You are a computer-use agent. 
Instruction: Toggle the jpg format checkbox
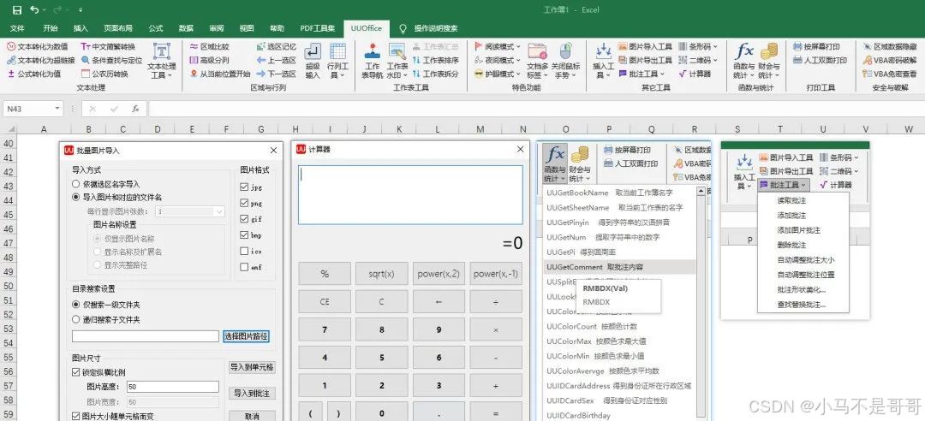pyautogui.click(x=244, y=187)
